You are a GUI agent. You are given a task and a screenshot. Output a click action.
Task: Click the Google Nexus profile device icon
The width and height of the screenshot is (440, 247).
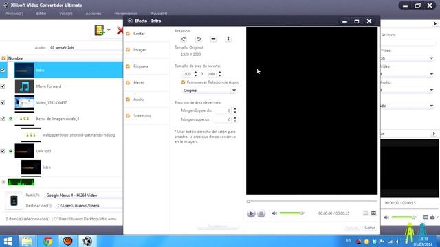tap(14, 200)
